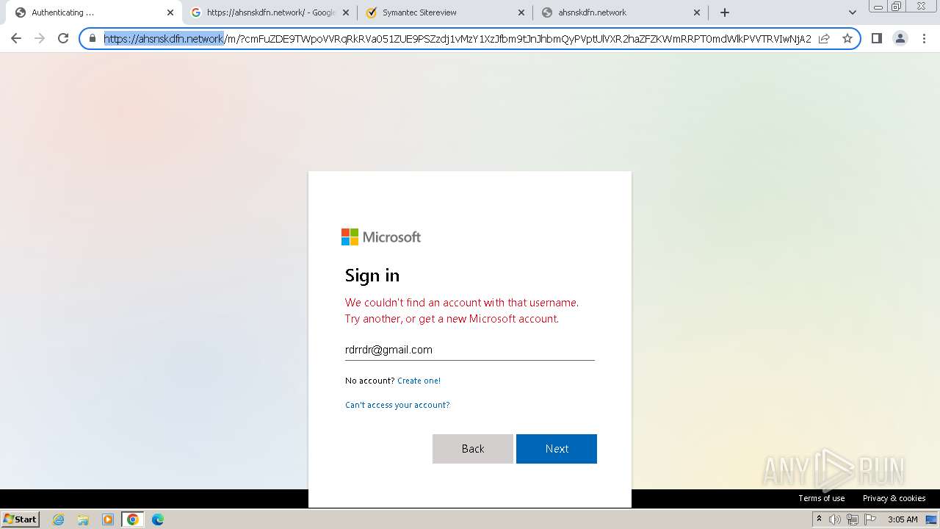Open the Privacy & cookies link
This screenshot has width=940, height=529.
(894, 498)
